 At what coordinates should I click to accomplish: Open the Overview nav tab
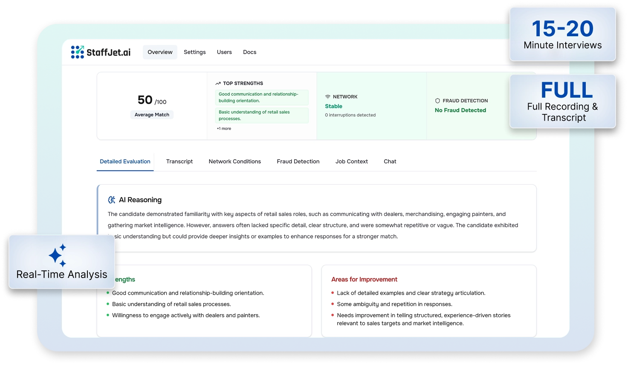click(160, 52)
